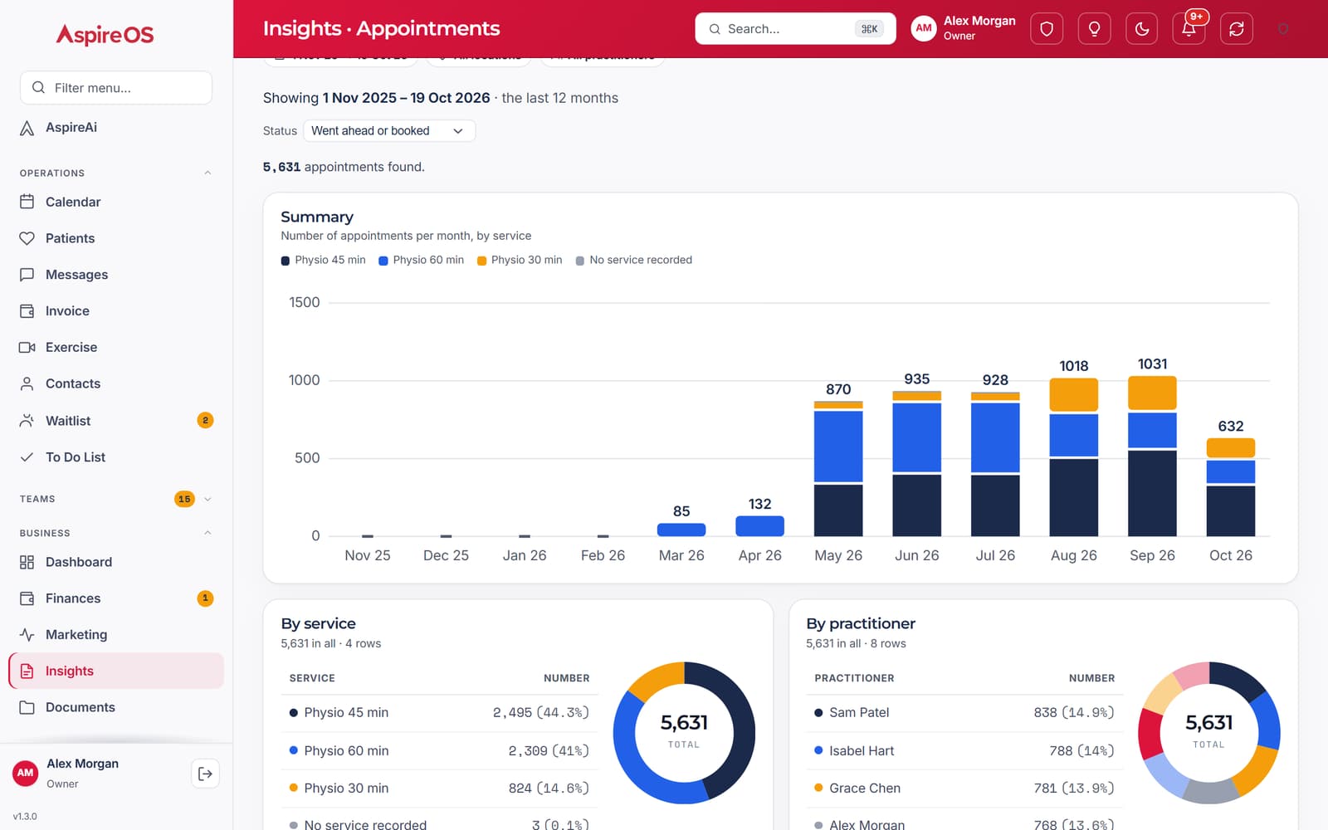Toggle dark mode with moon icon

click(1141, 29)
